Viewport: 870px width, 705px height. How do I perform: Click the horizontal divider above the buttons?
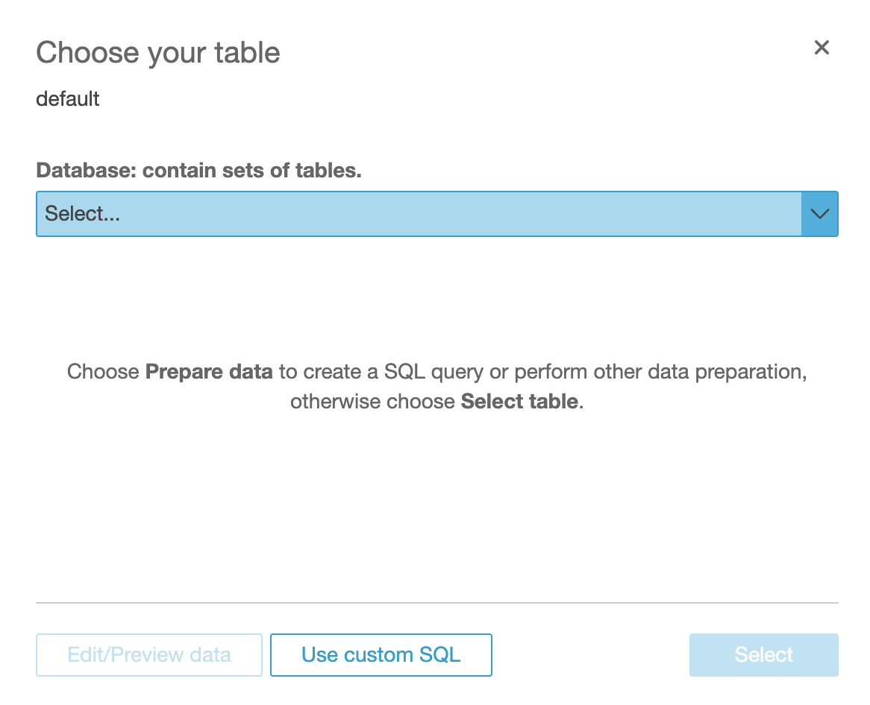coord(436,602)
